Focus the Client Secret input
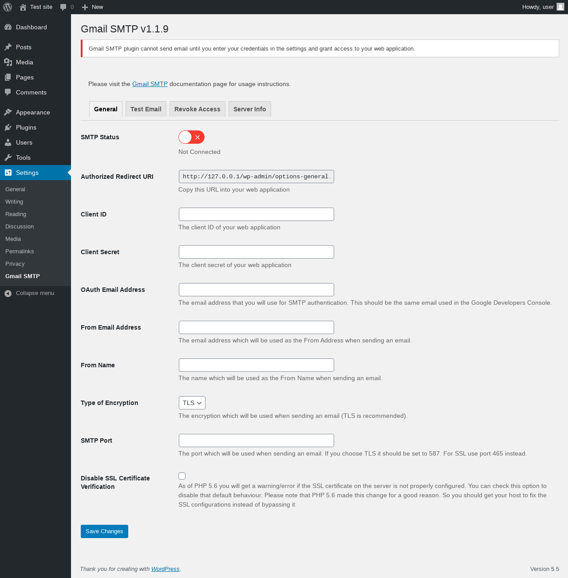This screenshot has width=568, height=578. click(256, 252)
